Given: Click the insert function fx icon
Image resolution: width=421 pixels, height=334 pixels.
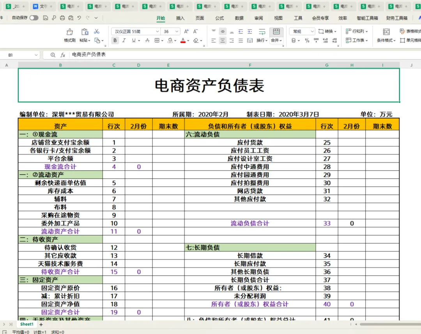Looking at the screenshot, I should coord(63,55).
